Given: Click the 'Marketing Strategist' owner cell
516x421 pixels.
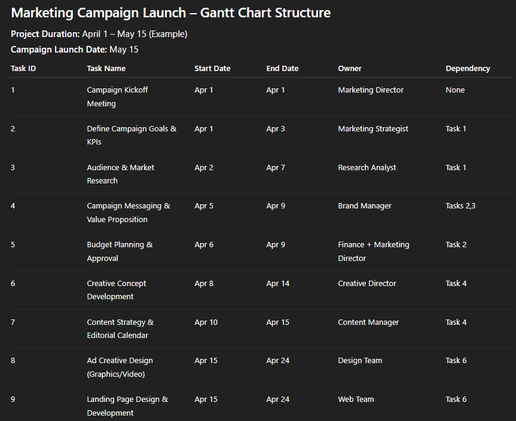Looking at the screenshot, I should (x=373, y=129).
